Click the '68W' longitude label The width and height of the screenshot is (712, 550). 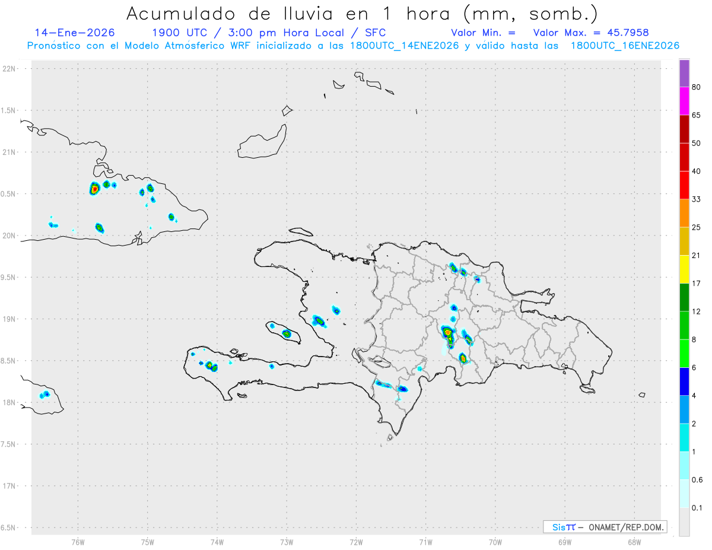[x=634, y=542]
